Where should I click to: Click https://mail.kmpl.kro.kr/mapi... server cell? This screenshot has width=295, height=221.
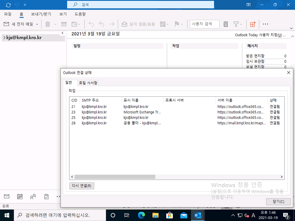coord(242,123)
